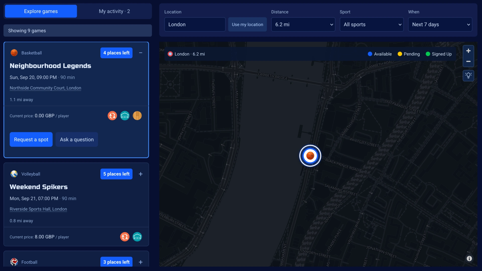Click Request a spot for Neighbourhood Legends

(x=31, y=140)
